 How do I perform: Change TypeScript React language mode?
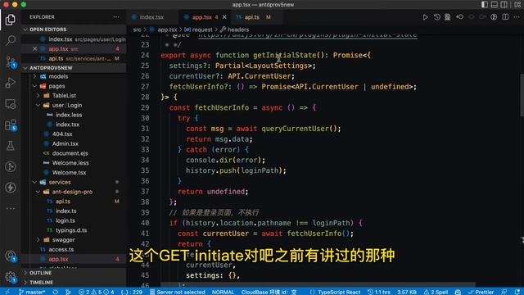[335, 292]
